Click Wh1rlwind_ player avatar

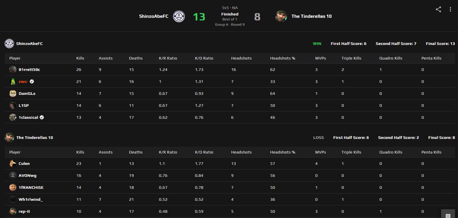13,199
